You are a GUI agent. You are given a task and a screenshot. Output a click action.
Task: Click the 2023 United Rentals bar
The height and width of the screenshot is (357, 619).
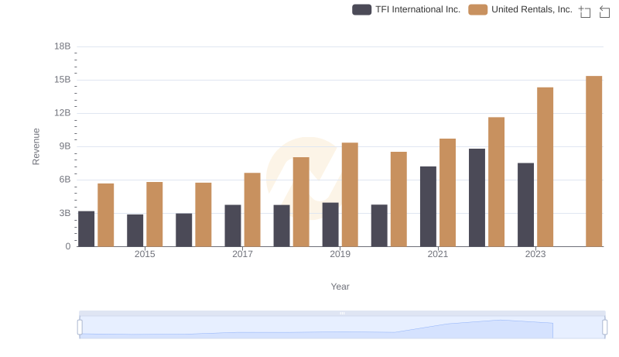point(545,167)
